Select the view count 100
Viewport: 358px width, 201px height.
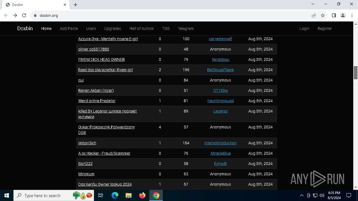click(x=186, y=39)
